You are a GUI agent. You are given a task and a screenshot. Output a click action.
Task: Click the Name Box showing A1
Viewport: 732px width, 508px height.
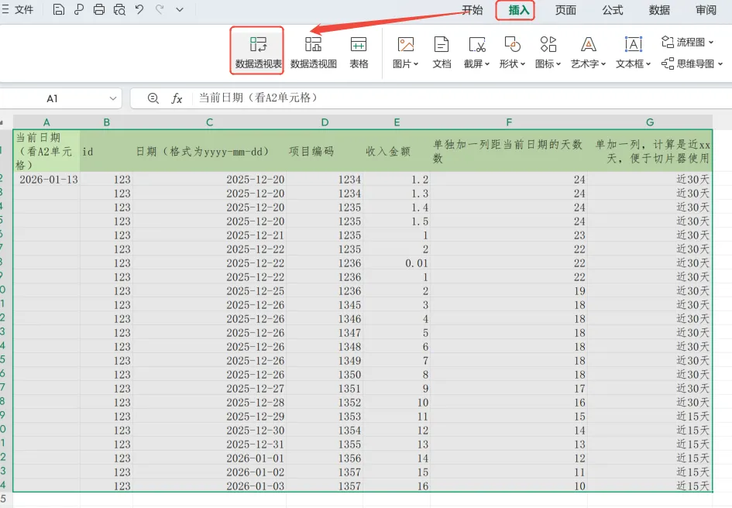pos(53,98)
